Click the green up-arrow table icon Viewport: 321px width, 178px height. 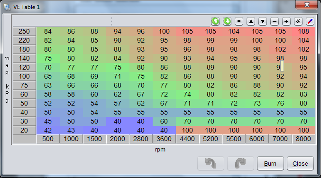(x=215, y=21)
